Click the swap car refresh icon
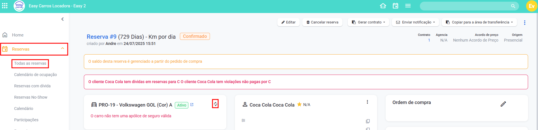Image resolution: width=538 pixels, height=130 pixels. tap(215, 104)
